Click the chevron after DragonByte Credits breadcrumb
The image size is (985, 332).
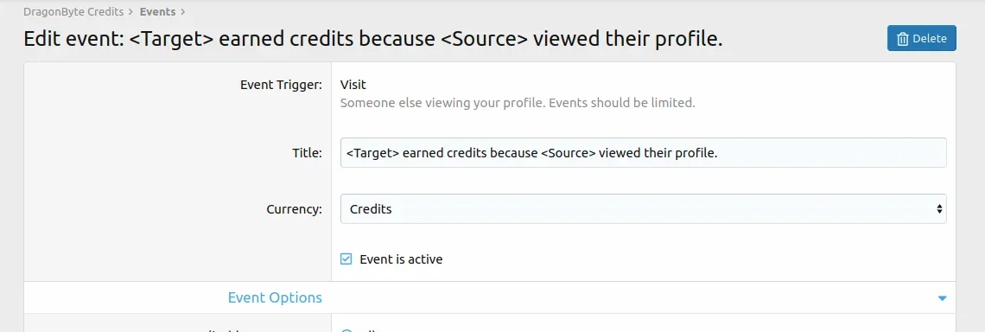(x=130, y=12)
